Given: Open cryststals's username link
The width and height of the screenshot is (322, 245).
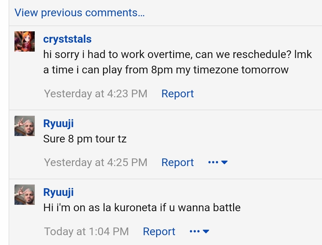Looking at the screenshot, I should [67, 39].
